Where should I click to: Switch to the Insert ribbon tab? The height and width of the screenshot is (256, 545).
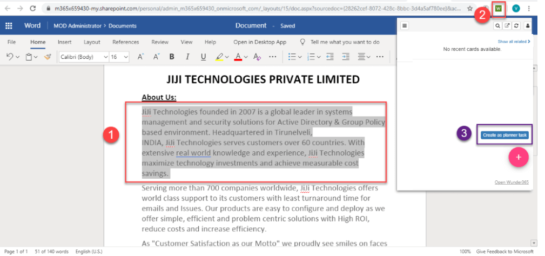pyautogui.click(x=64, y=42)
